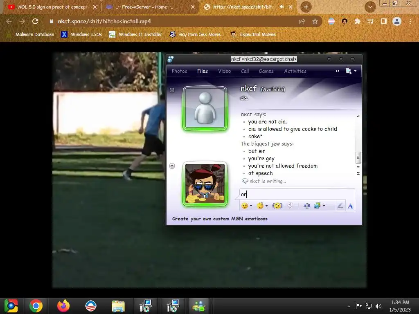The image size is (419, 314).
Task: Expand the smiley emoticon dropdown arrow
Action: 251,206
